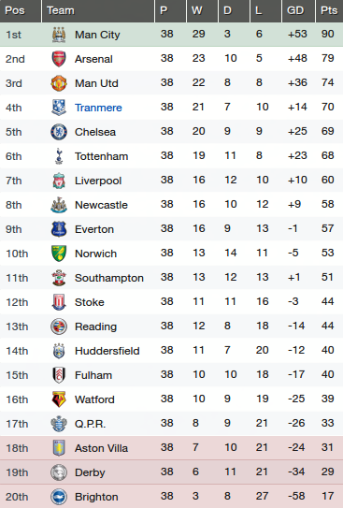The image size is (343, 508).
Task: Click the Chelsea club badge
Action: pyautogui.click(x=59, y=132)
